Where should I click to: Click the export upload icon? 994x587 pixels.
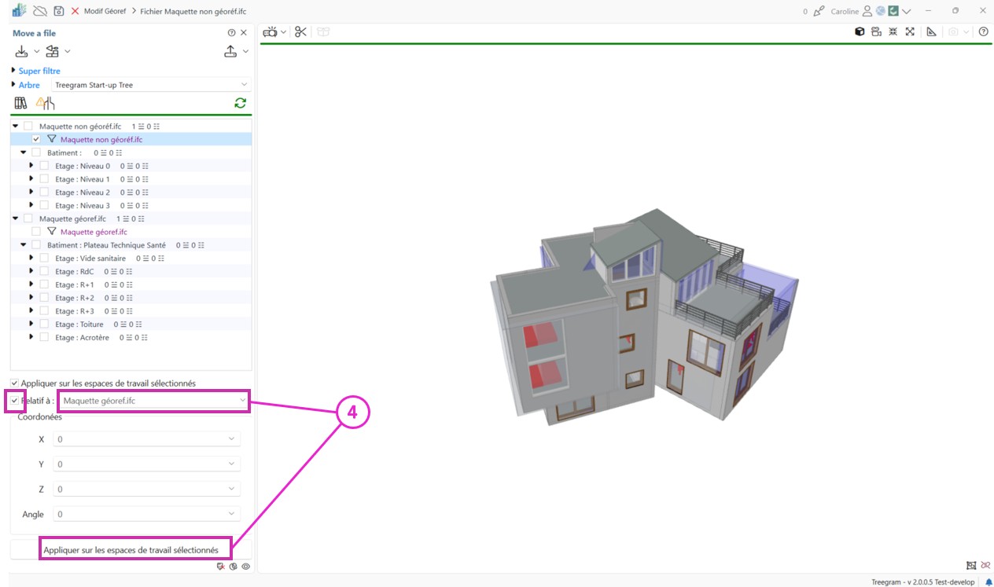(230, 51)
